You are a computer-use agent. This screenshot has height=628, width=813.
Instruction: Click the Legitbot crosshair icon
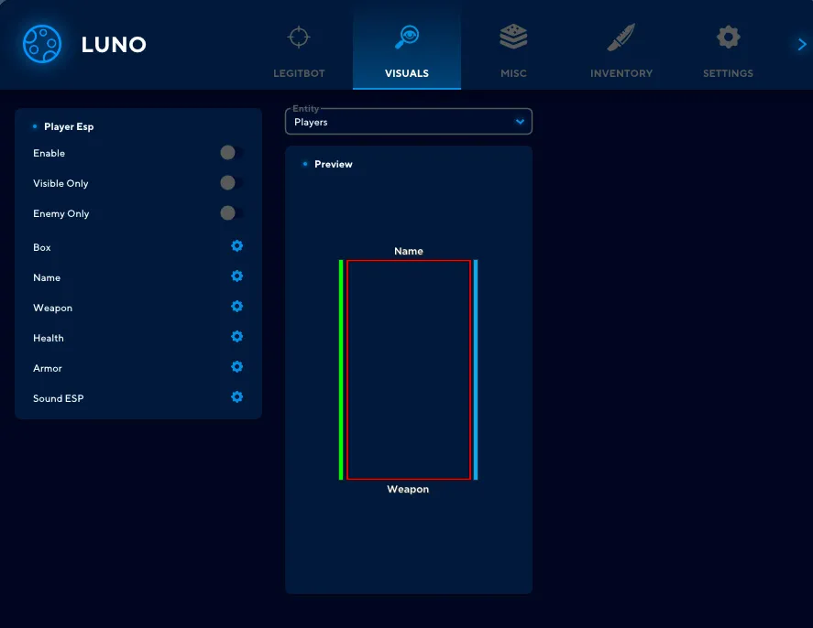[299, 37]
